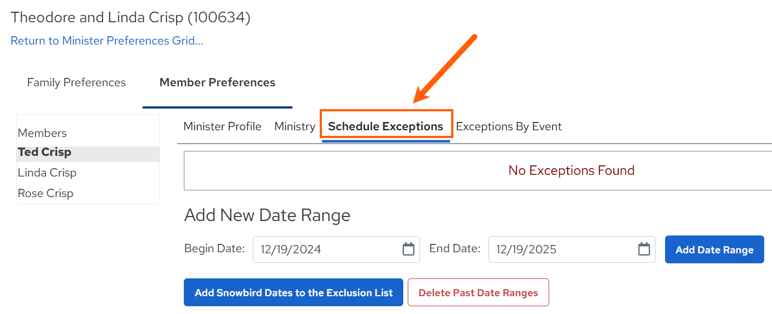Click into the Begin Date input field

(336, 249)
